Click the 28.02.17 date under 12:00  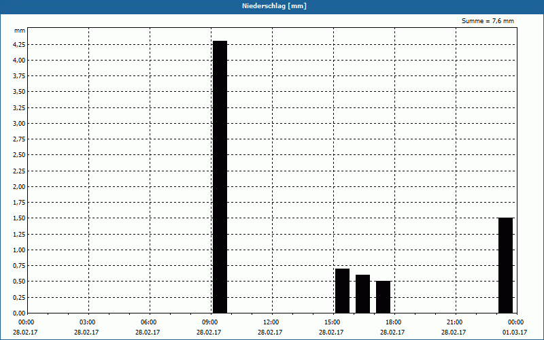click(x=270, y=332)
